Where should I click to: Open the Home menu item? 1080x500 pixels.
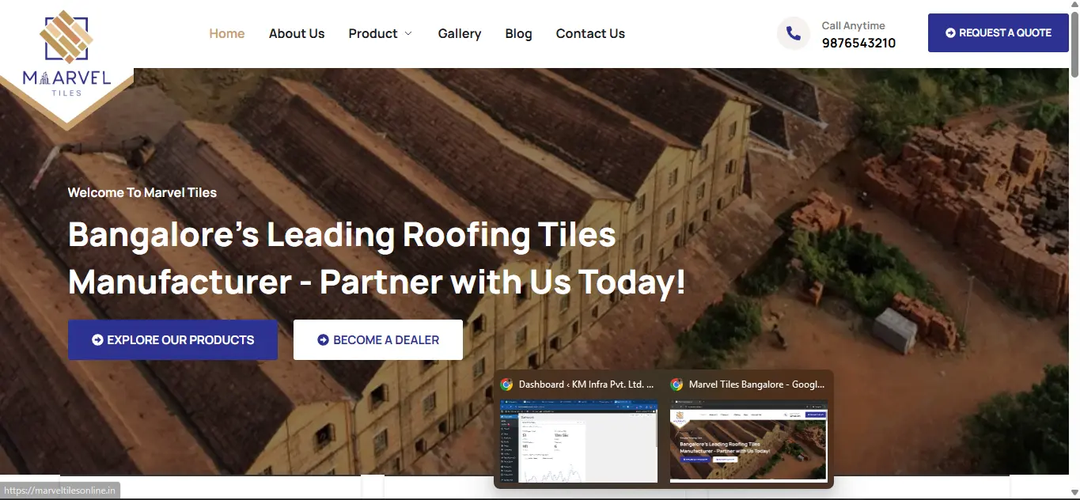click(227, 33)
